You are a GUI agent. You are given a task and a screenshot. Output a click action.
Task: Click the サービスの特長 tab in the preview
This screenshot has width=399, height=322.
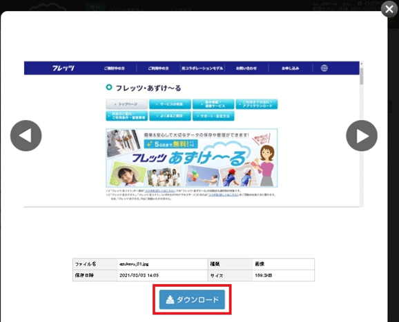tap(170, 104)
